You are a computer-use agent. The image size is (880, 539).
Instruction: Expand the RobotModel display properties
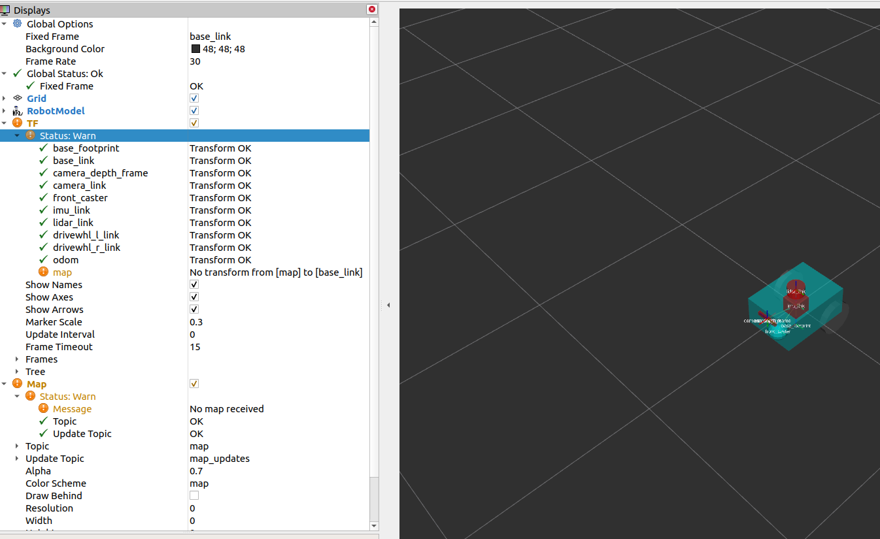click(5, 111)
